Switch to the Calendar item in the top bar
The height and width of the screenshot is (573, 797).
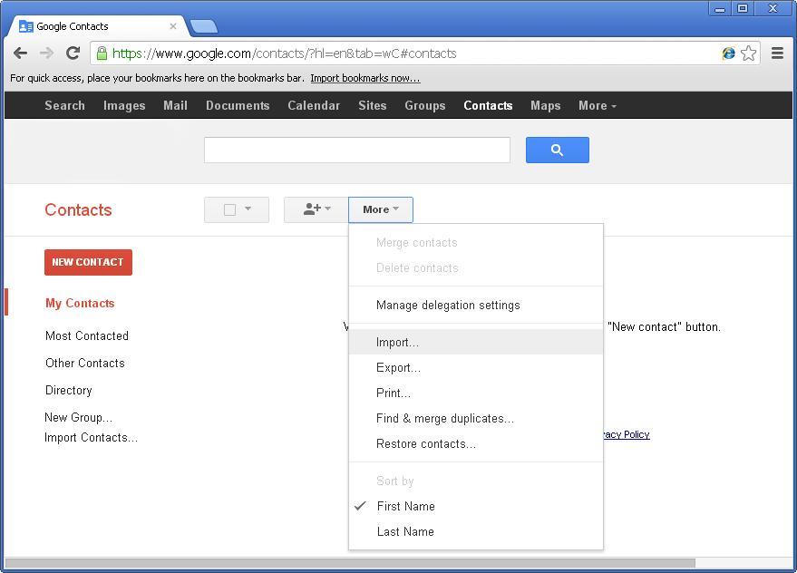click(x=313, y=105)
